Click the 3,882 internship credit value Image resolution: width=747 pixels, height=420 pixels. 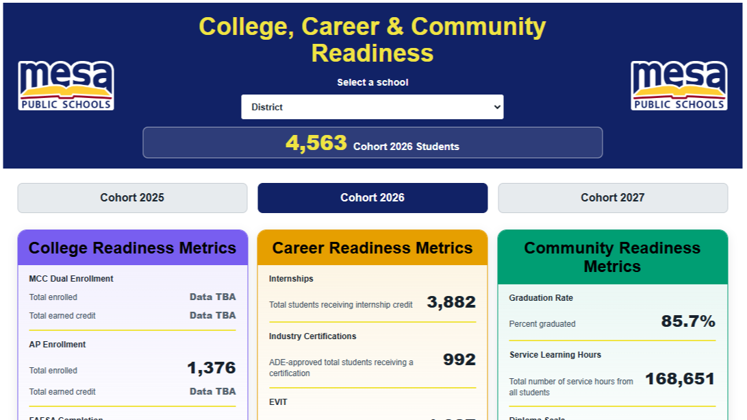point(451,302)
